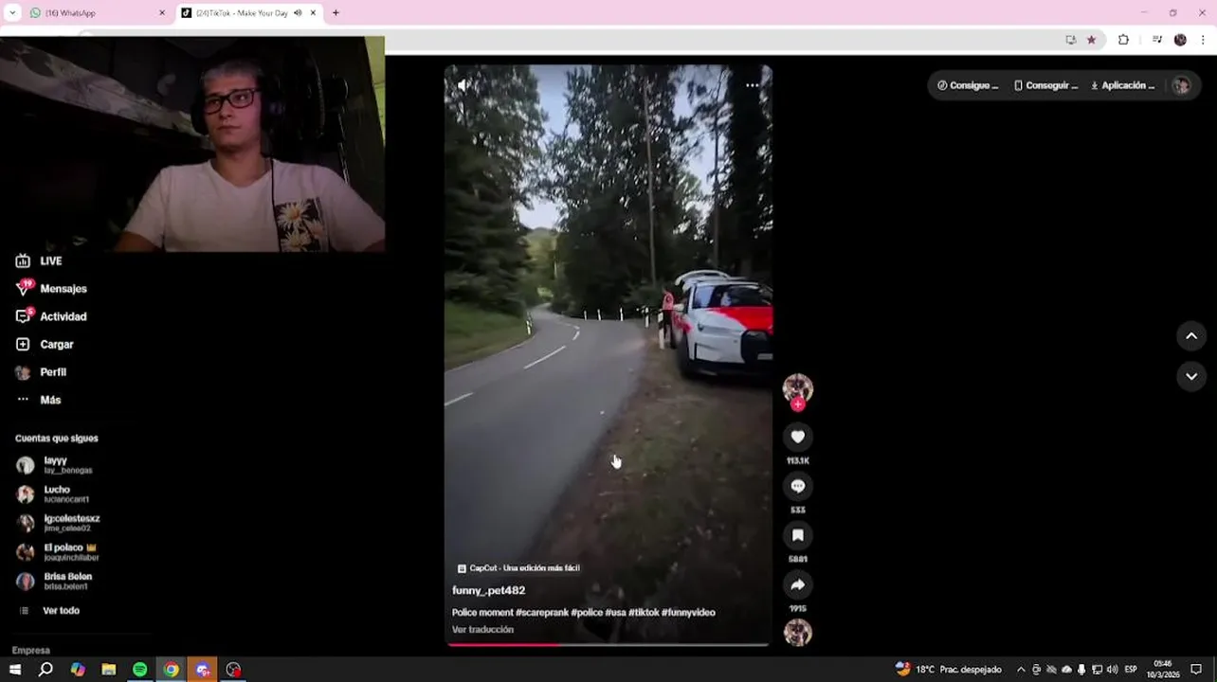
Task: Open Mensajes in the sidebar
Action: 51,288
